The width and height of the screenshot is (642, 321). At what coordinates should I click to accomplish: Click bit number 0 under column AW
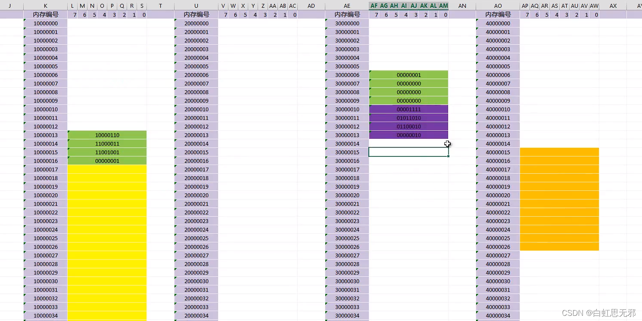click(595, 15)
